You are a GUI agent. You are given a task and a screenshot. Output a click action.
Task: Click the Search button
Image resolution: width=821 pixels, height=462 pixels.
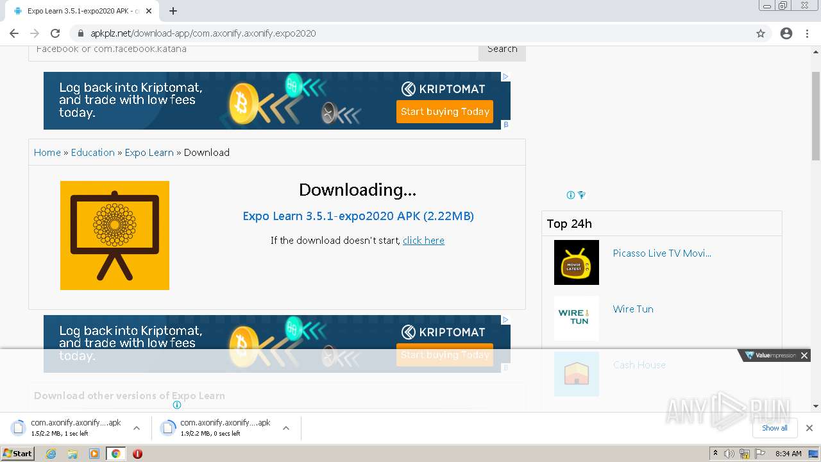502,50
